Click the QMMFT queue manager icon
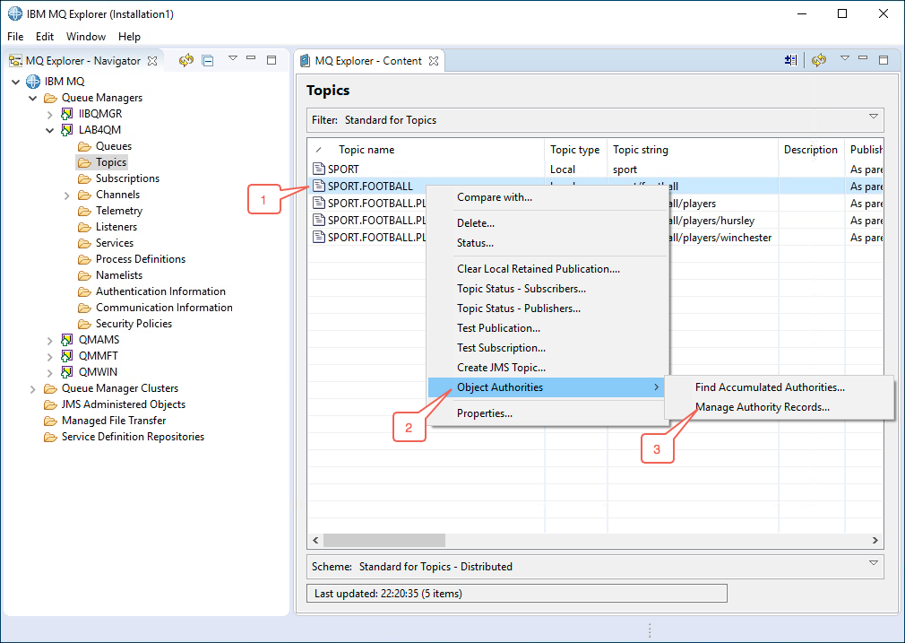The width and height of the screenshot is (905, 643). [67, 356]
